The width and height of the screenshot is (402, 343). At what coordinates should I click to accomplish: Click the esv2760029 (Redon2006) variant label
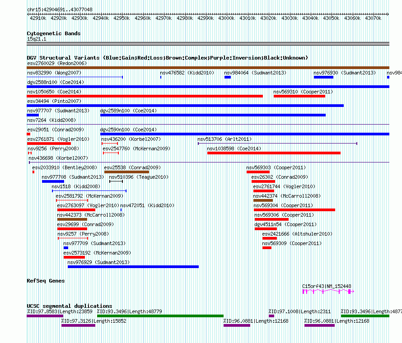[57, 63]
